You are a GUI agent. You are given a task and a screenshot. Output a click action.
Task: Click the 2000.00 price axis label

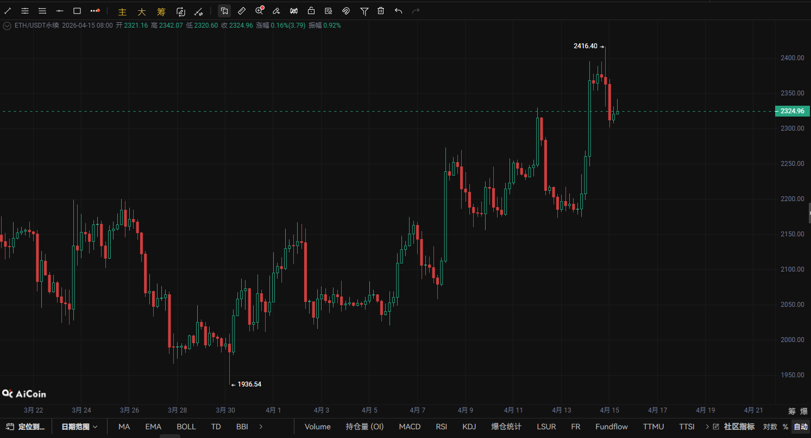point(793,340)
